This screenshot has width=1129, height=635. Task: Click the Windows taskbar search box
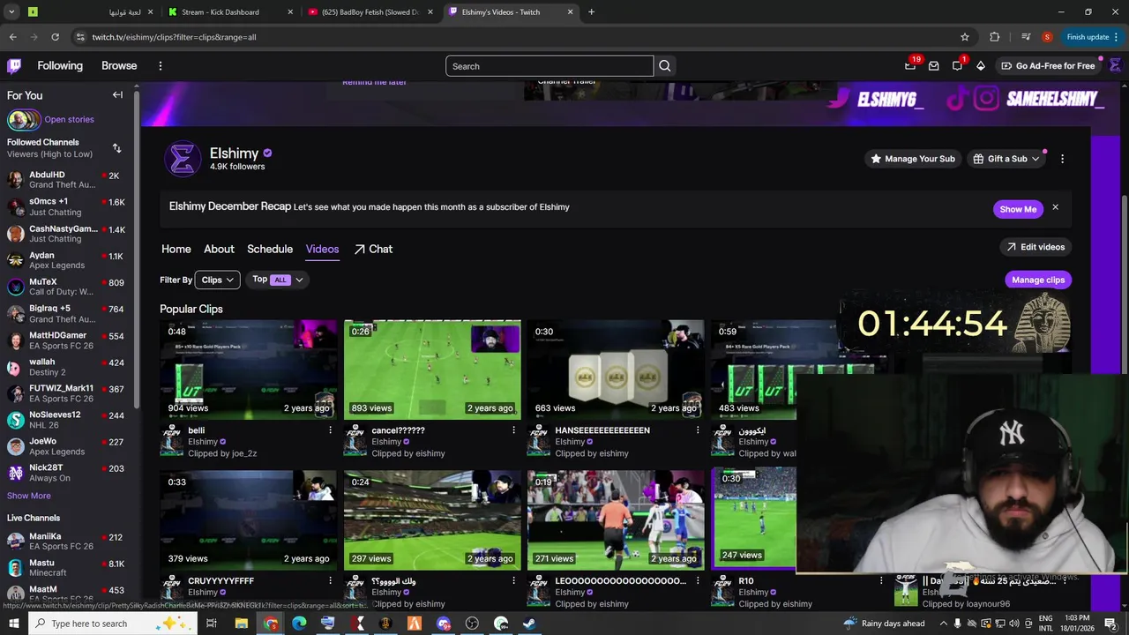(112, 624)
